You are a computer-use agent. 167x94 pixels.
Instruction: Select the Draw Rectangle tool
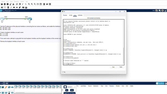(14, 7)
